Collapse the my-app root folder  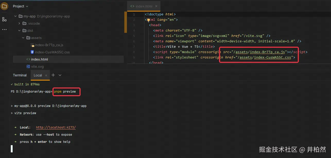tap(15, 16)
